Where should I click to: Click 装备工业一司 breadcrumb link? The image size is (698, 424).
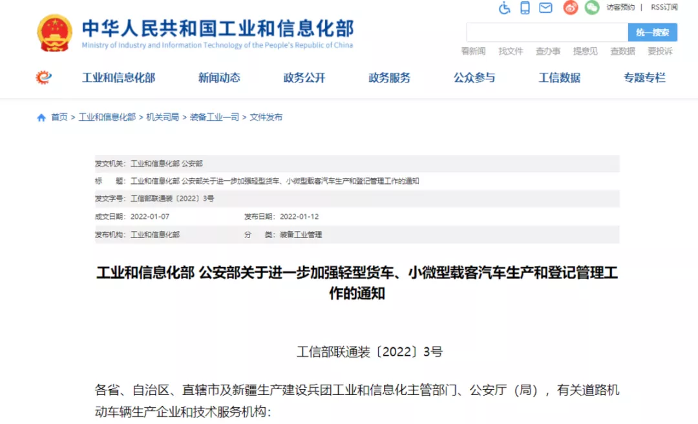click(215, 117)
